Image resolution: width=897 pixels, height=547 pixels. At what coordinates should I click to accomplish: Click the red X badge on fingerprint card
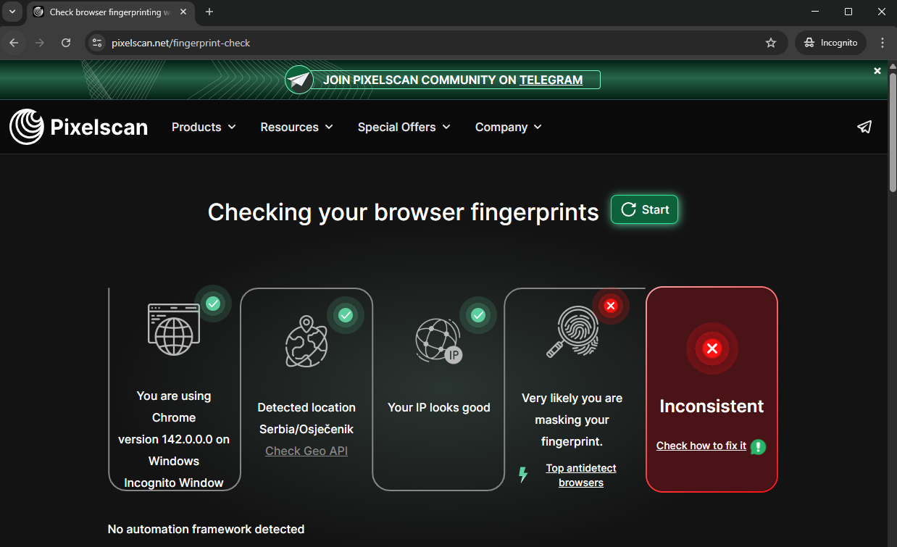tap(611, 306)
